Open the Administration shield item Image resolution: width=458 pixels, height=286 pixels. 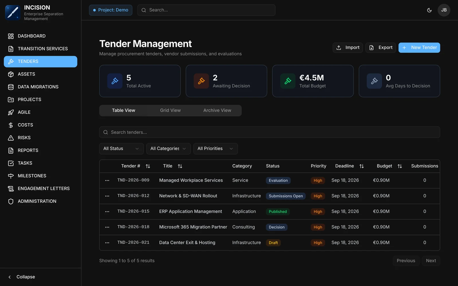40,201
